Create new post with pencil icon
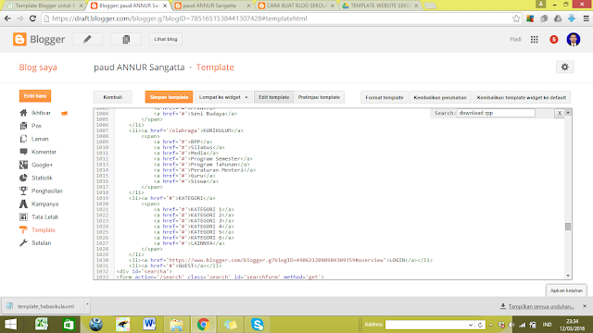This screenshot has height=333, width=593. pos(87,39)
